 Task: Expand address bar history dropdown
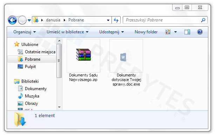pyautogui.click(x=108, y=20)
